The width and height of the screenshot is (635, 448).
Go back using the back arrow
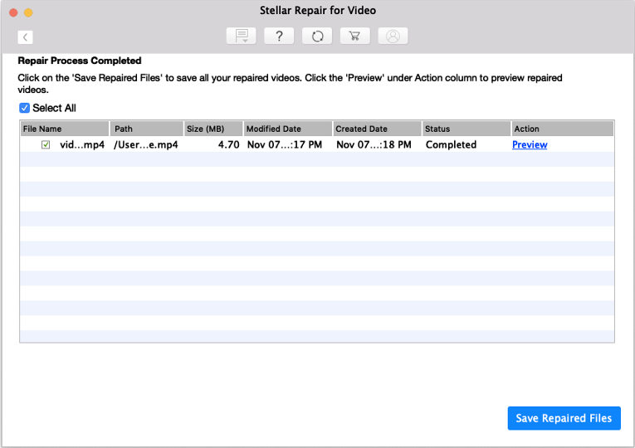pos(25,37)
